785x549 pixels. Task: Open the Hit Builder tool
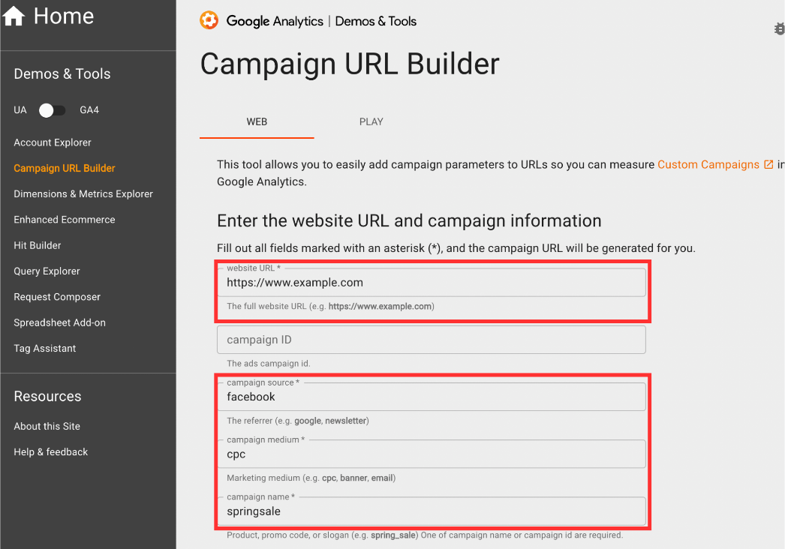point(38,245)
